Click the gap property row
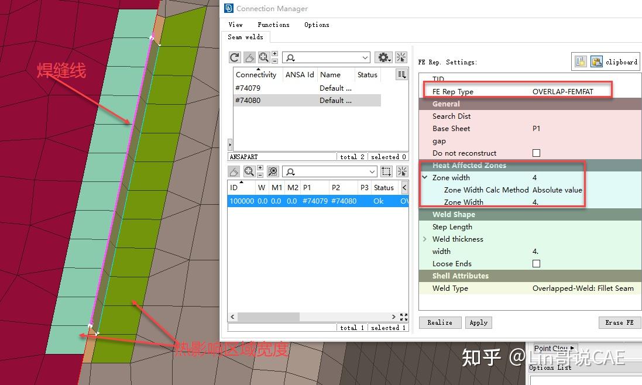This screenshot has height=385, width=642. click(530, 141)
